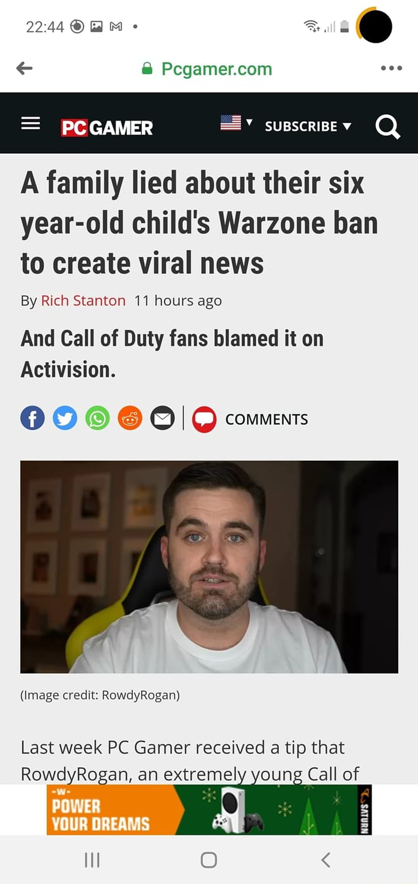Expand the US flag region selector
This screenshot has width=418, height=884.
[x=236, y=122]
